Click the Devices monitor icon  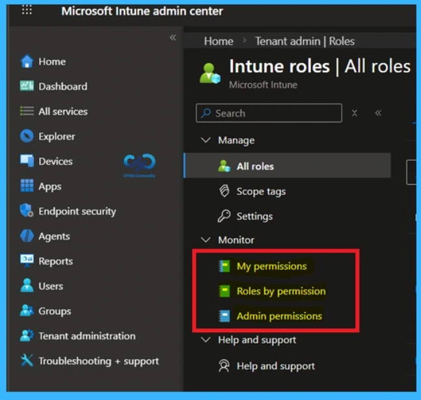click(27, 161)
